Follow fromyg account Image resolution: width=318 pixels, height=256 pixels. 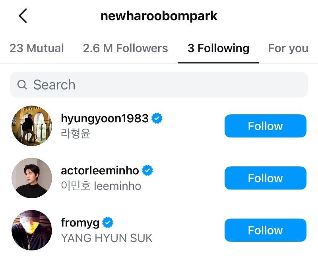click(x=265, y=230)
